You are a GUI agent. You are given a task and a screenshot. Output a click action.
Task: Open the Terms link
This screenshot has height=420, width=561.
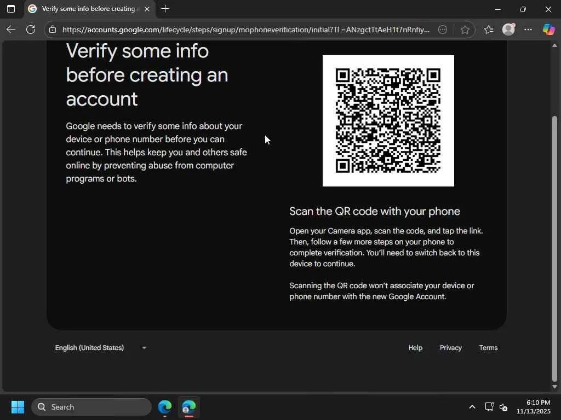pyautogui.click(x=488, y=347)
